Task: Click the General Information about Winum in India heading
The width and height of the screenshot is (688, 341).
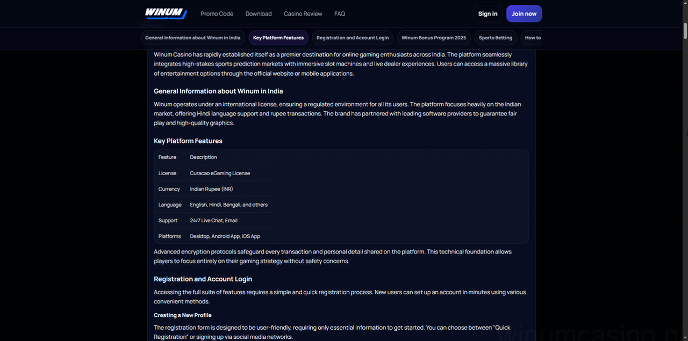Action: point(218,91)
